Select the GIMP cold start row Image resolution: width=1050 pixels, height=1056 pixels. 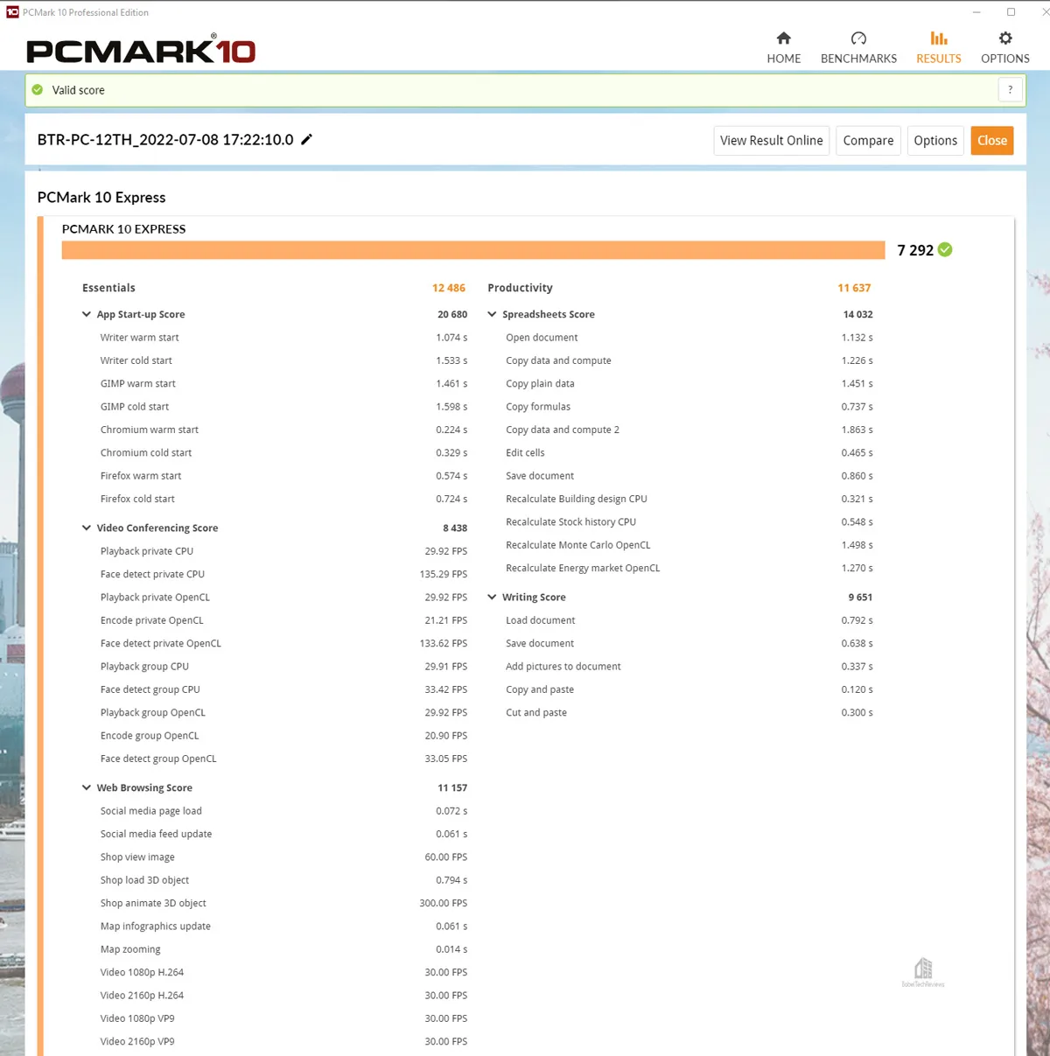pyautogui.click(x=283, y=407)
